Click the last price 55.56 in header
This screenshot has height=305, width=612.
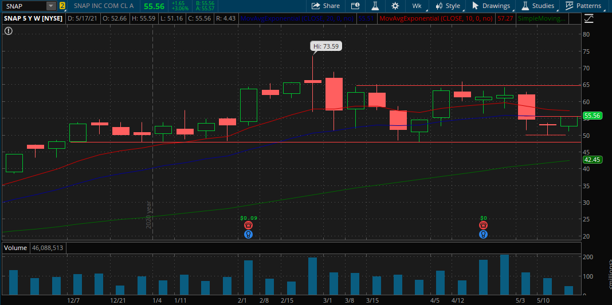coord(153,6)
